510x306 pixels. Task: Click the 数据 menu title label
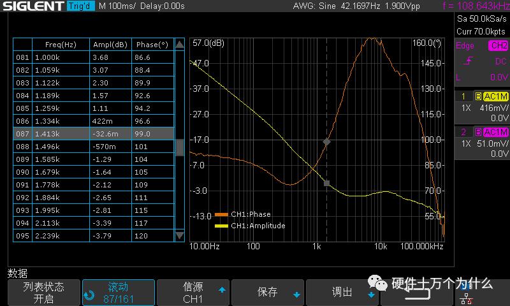click(x=18, y=273)
